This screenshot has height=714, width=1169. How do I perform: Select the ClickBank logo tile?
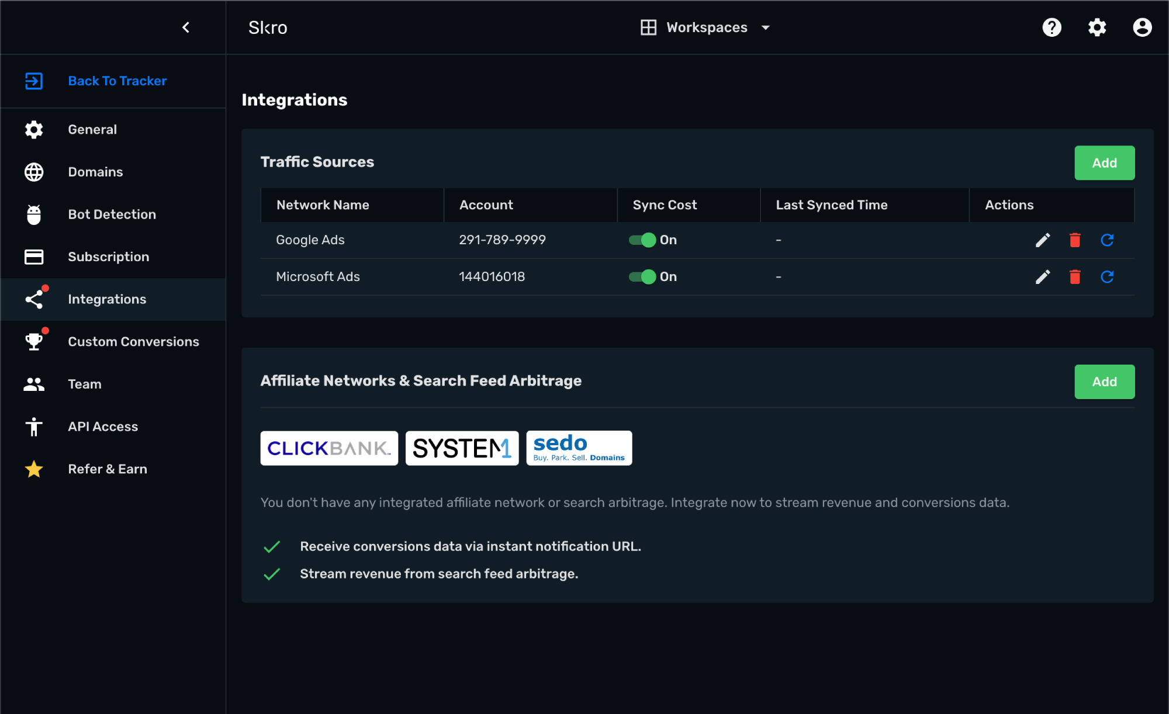click(x=329, y=448)
